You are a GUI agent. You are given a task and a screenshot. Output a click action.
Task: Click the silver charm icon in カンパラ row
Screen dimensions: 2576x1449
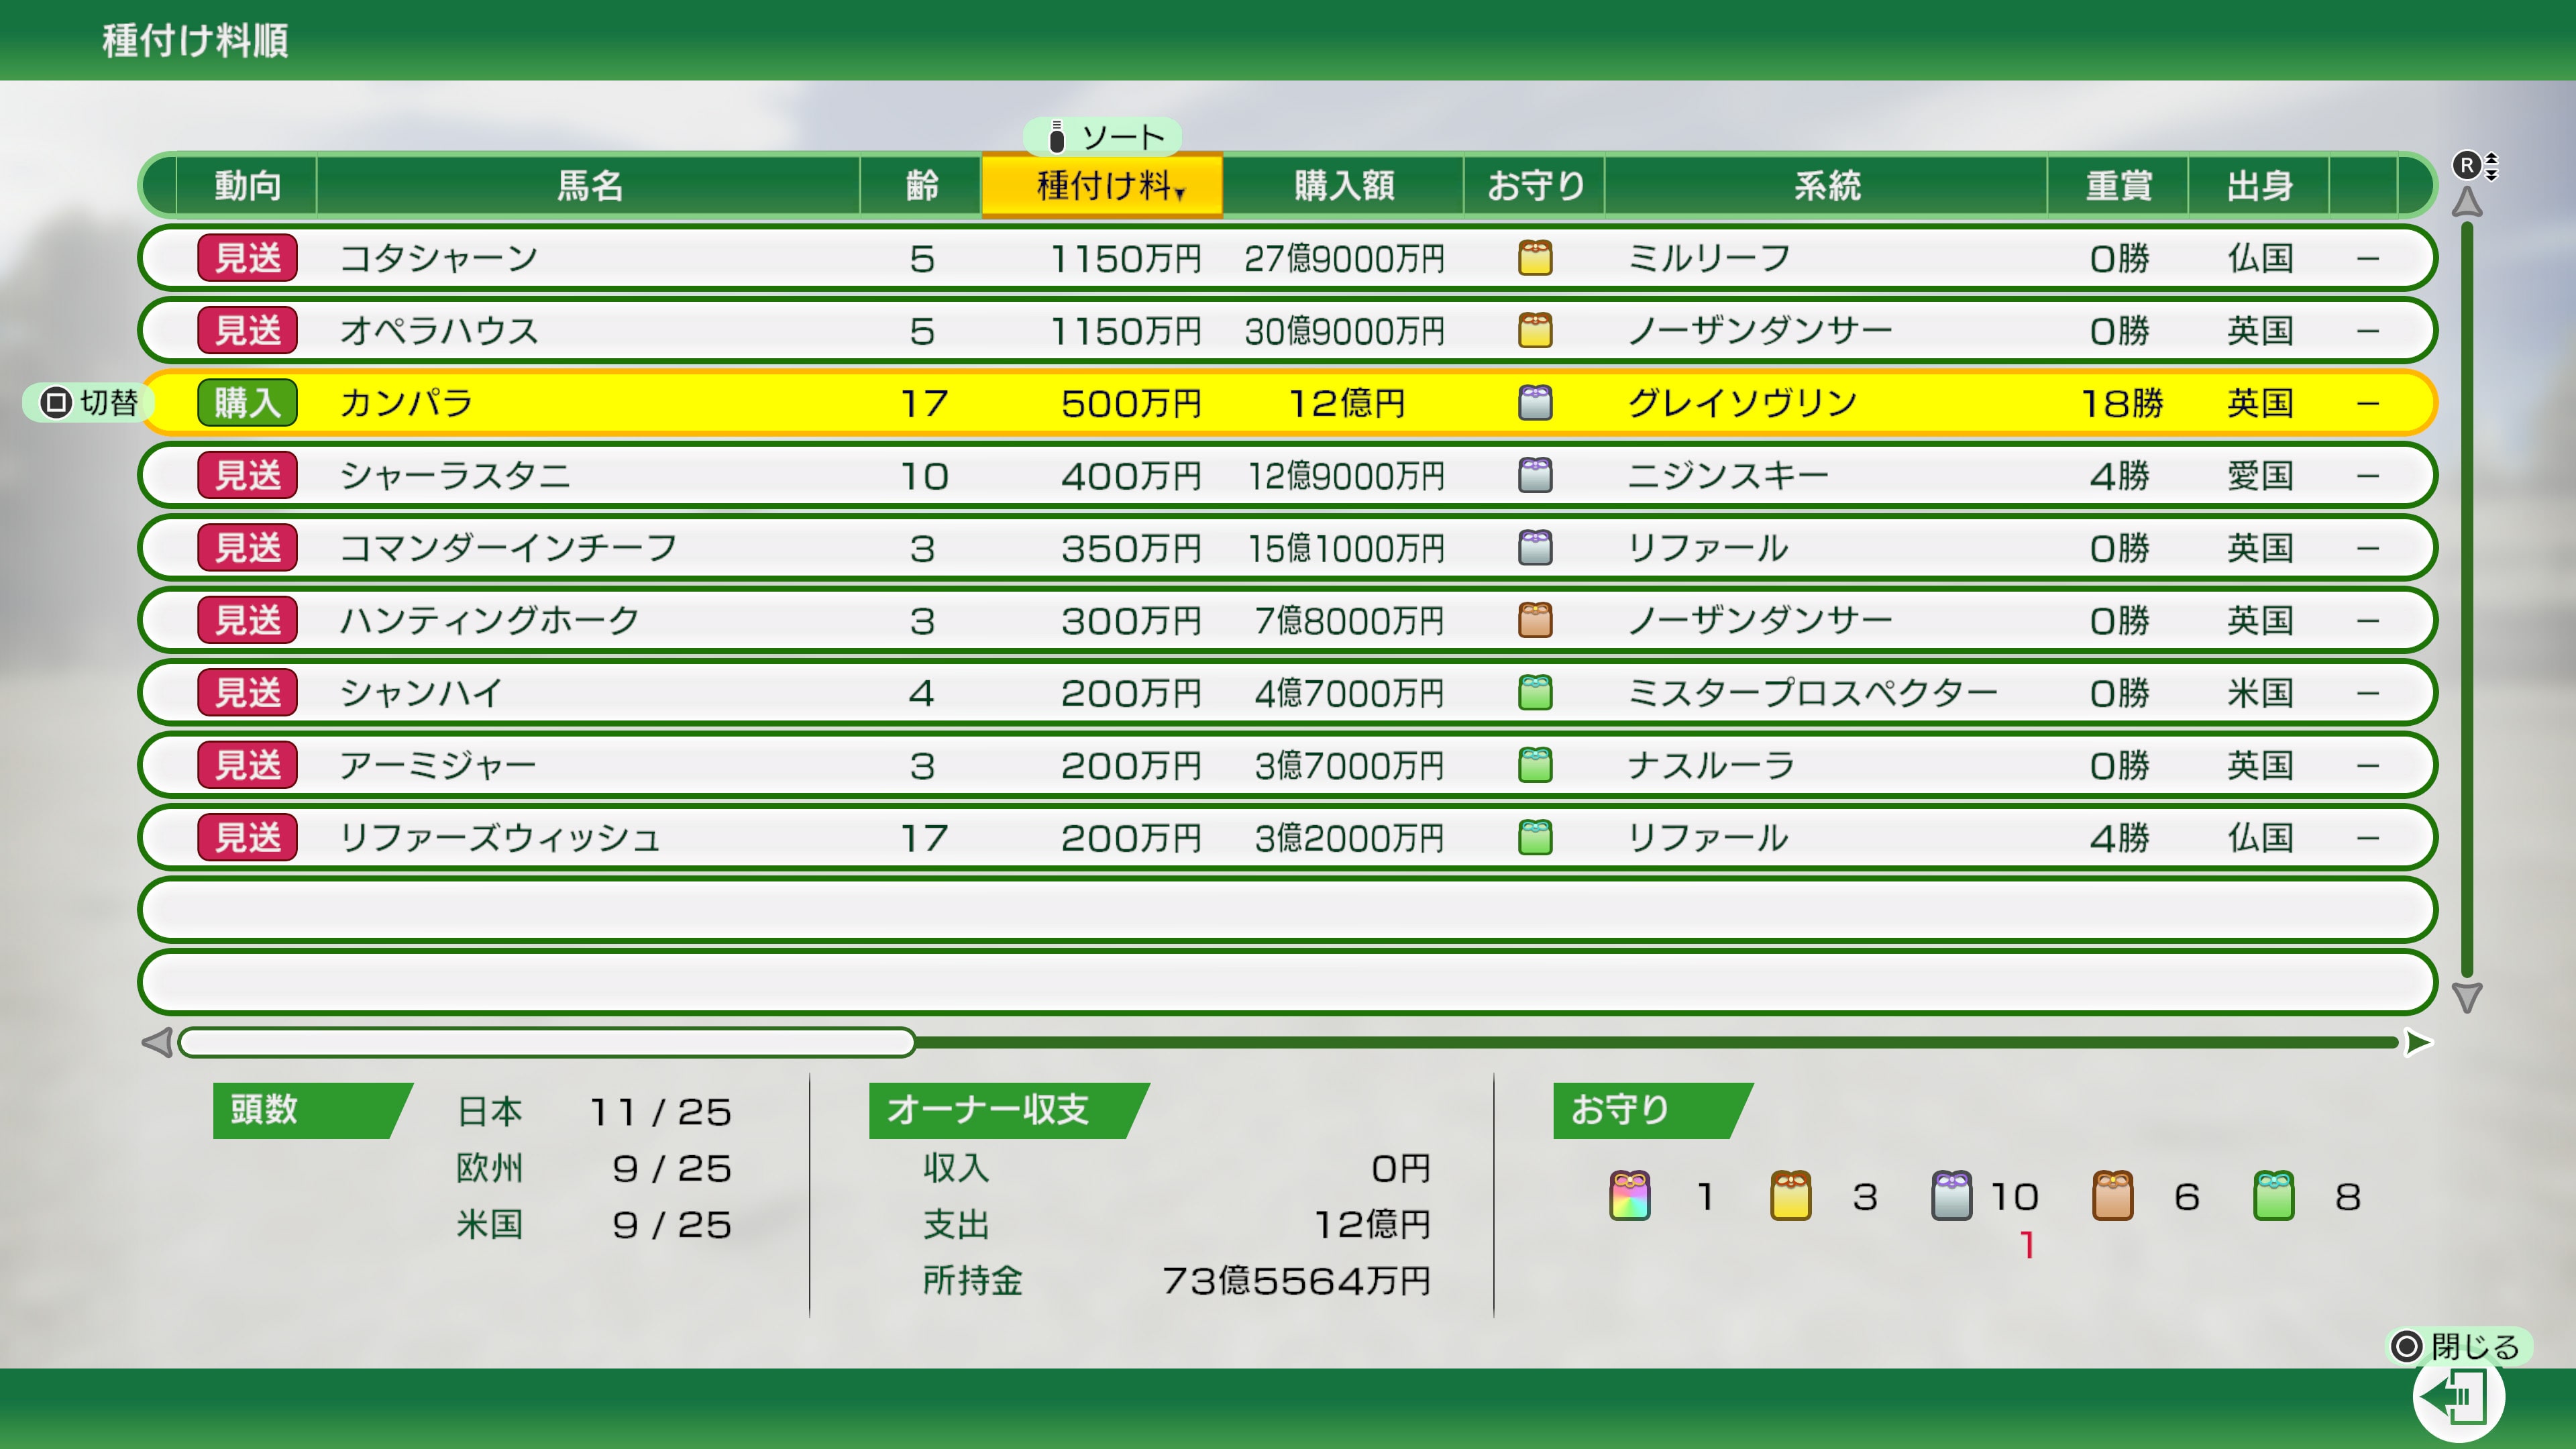pos(1535,403)
